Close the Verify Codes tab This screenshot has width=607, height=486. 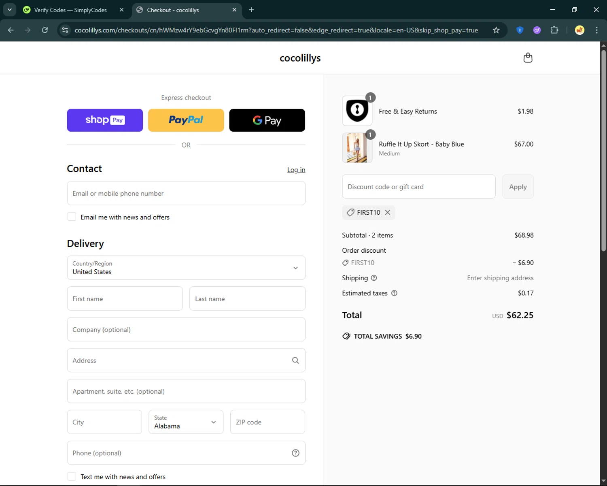tap(121, 10)
